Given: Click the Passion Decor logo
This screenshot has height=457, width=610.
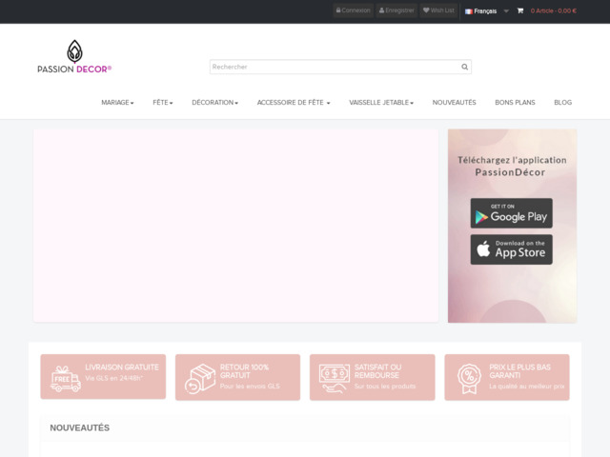Looking at the screenshot, I should 74,57.
